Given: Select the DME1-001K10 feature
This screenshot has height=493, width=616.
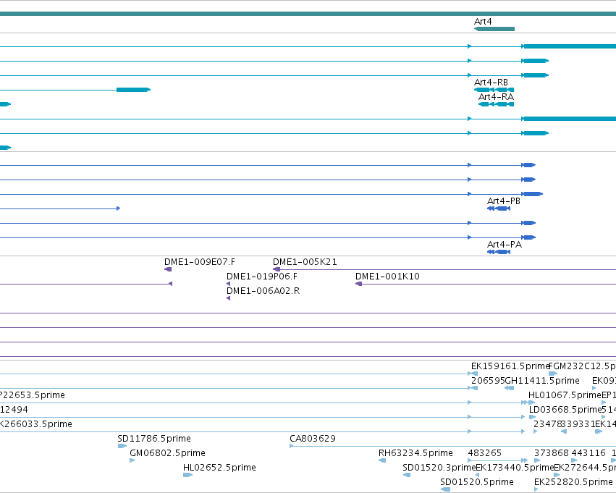Looking at the screenshot, I should (486, 284).
